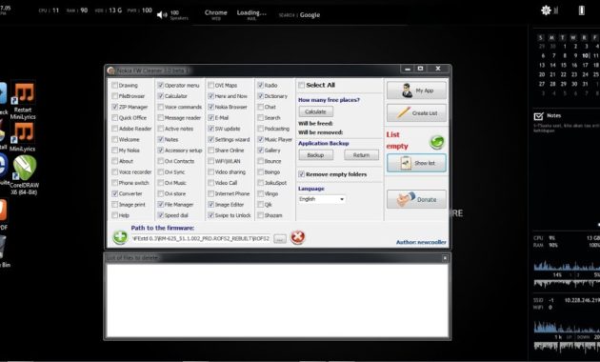Check the Voice commands checkbox

[161, 107]
